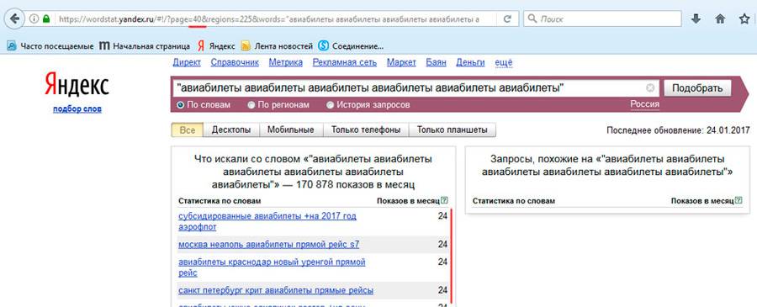Switch to the Только телефоны tab
The height and width of the screenshot is (307, 757).
(366, 130)
